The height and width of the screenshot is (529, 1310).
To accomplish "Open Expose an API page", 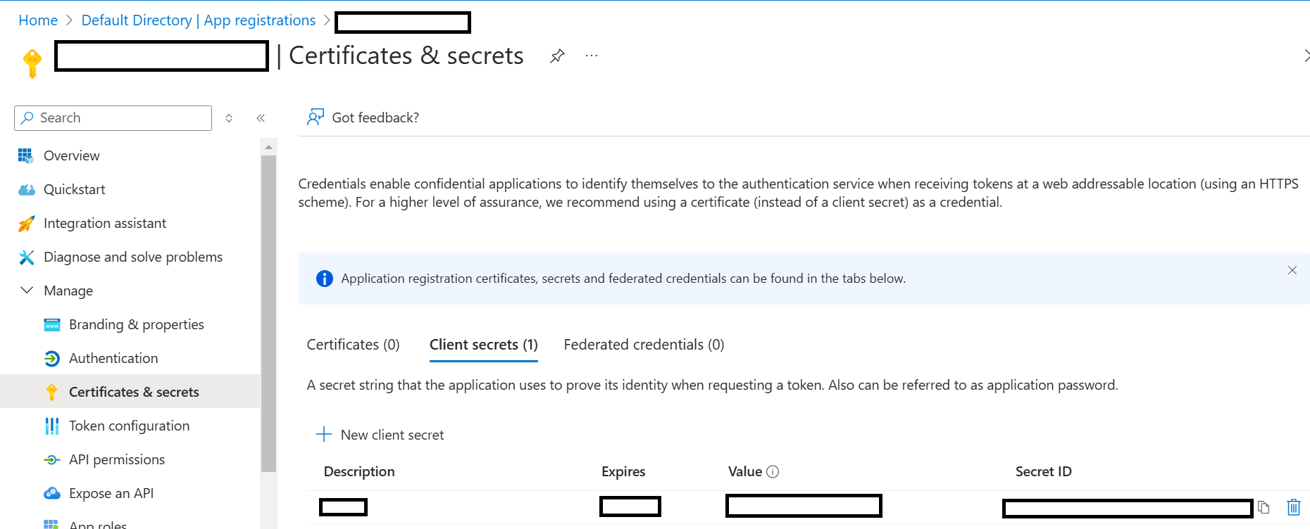I will click(111, 493).
